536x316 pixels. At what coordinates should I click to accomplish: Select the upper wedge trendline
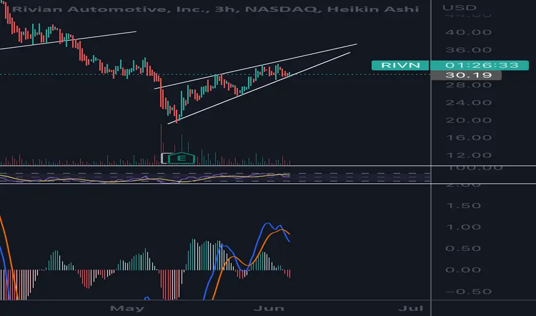click(x=256, y=66)
